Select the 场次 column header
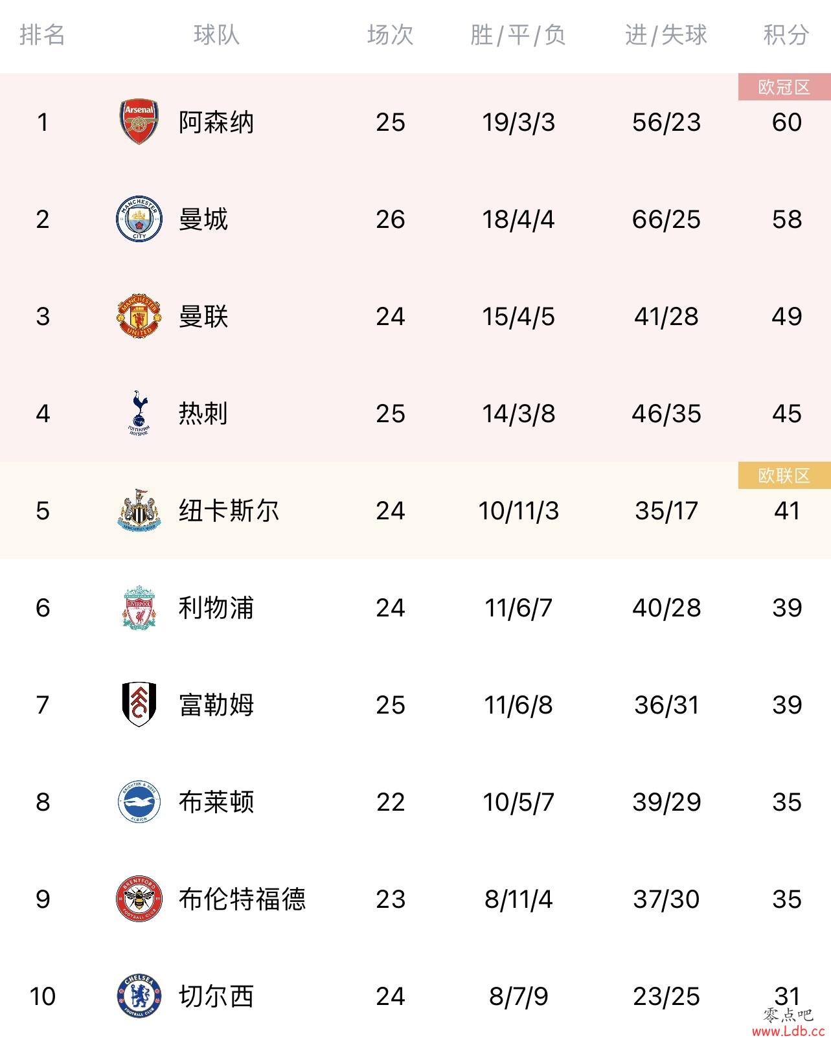The image size is (831, 1038). pyautogui.click(x=390, y=35)
